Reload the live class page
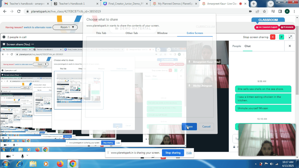 19,11
